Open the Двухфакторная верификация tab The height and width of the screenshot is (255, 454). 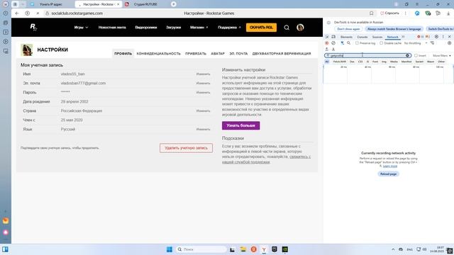pyautogui.click(x=282, y=54)
